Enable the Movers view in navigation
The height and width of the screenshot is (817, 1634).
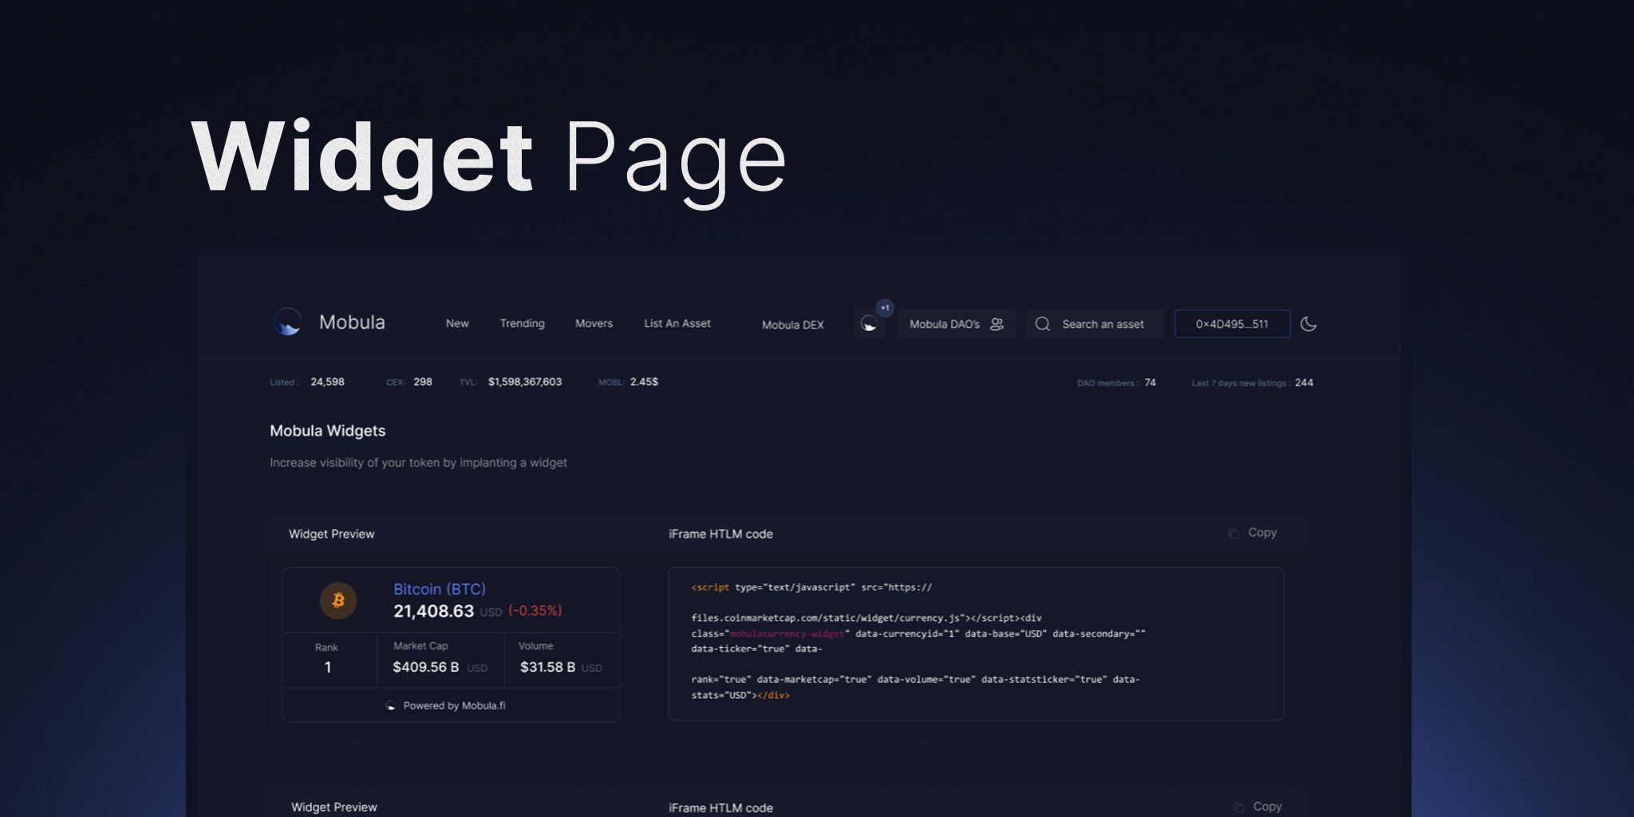[x=594, y=323]
